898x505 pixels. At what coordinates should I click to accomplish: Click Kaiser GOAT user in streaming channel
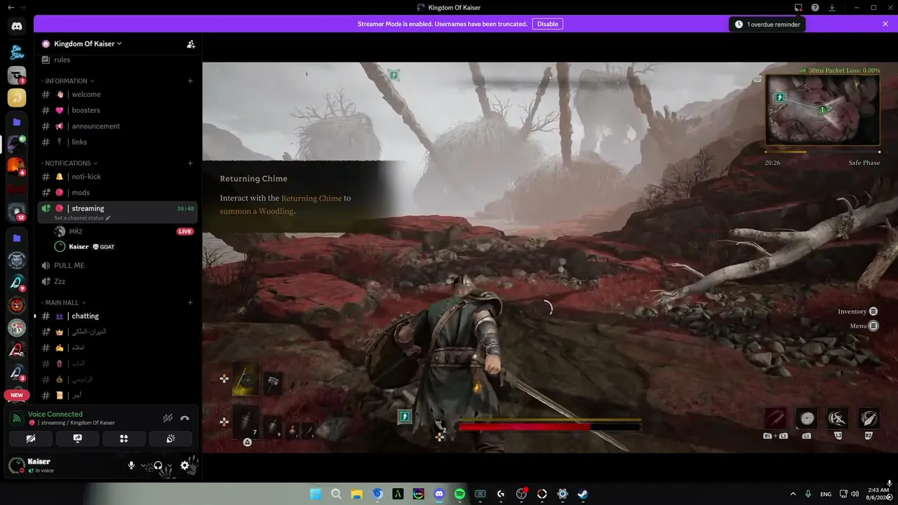(124, 247)
